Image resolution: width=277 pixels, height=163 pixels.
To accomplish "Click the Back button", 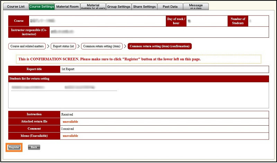I will pyautogui.click(x=34, y=147).
